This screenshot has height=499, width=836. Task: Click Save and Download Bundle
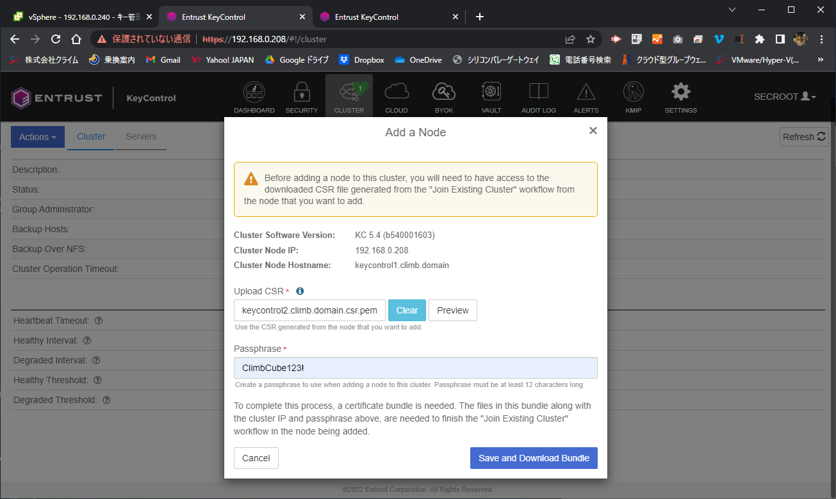click(x=534, y=458)
